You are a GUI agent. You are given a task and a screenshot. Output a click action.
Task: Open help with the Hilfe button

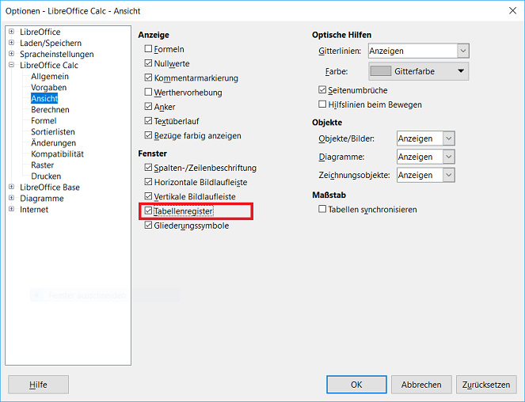tap(38, 385)
